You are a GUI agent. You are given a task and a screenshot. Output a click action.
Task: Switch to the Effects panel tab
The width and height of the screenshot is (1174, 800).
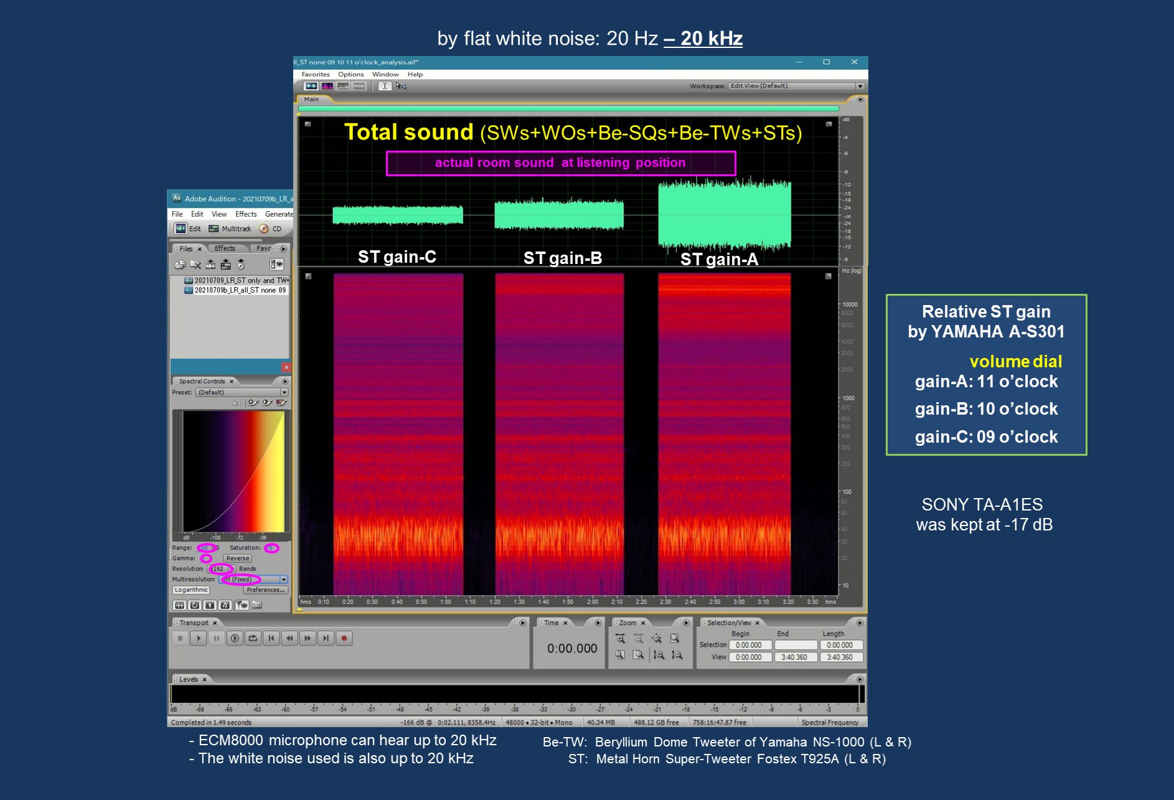[225, 248]
